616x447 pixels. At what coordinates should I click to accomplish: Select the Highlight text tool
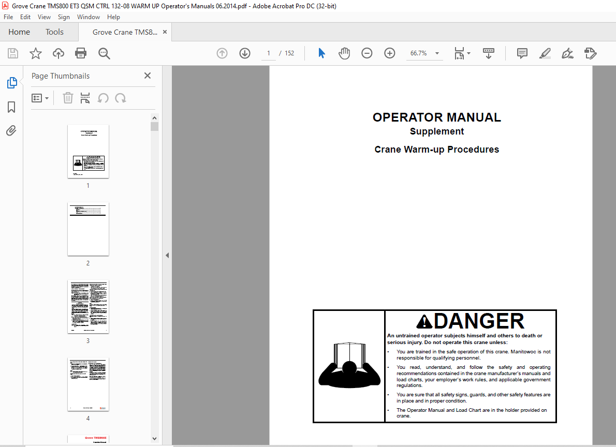click(545, 53)
